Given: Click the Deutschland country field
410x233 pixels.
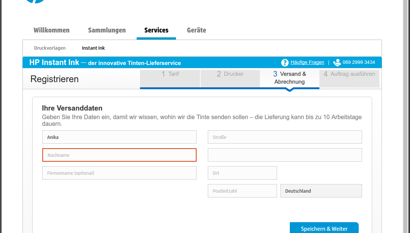Looking at the screenshot, I should point(321,191).
